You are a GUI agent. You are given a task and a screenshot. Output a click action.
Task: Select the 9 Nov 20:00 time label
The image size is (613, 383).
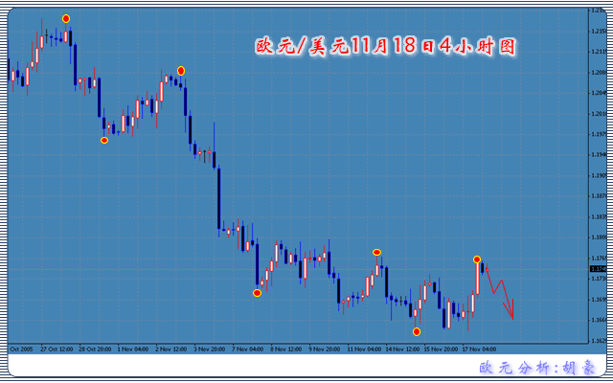coord(325,349)
